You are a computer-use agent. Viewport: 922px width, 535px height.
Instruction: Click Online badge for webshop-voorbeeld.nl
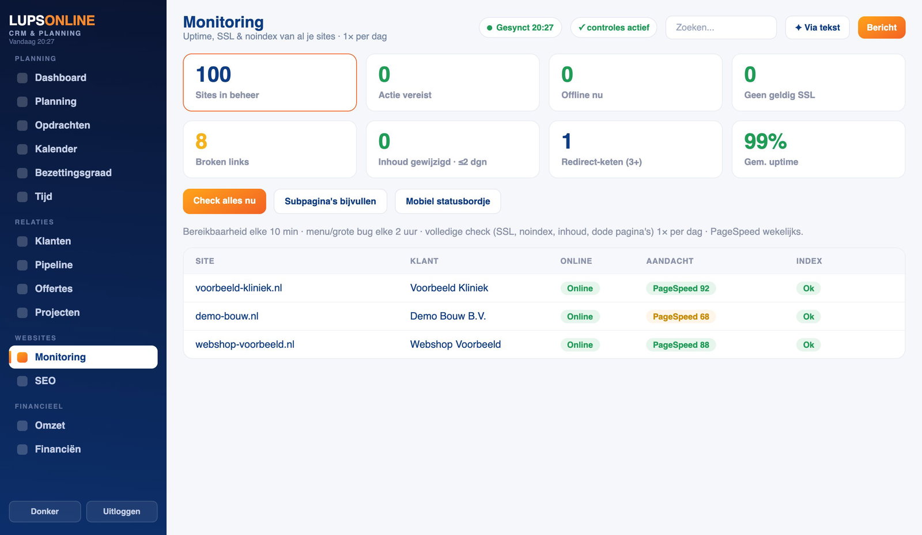point(580,345)
